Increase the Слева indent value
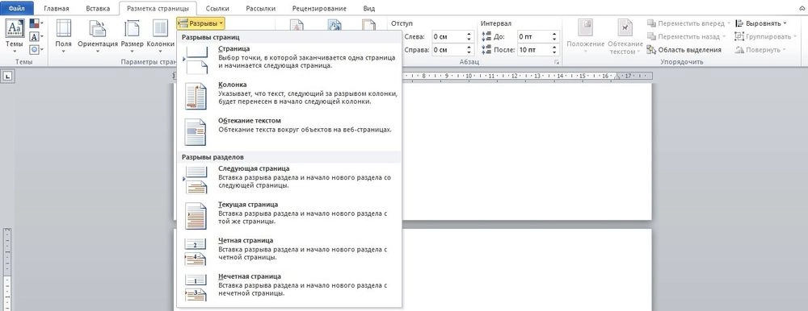The width and height of the screenshot is (808, 311). (x=469, y=34)
